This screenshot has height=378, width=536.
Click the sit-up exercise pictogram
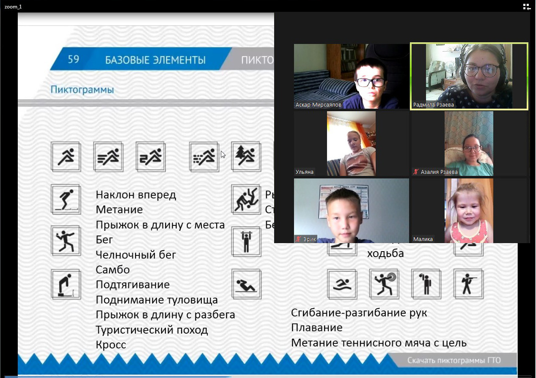click(x=246, y=284)
